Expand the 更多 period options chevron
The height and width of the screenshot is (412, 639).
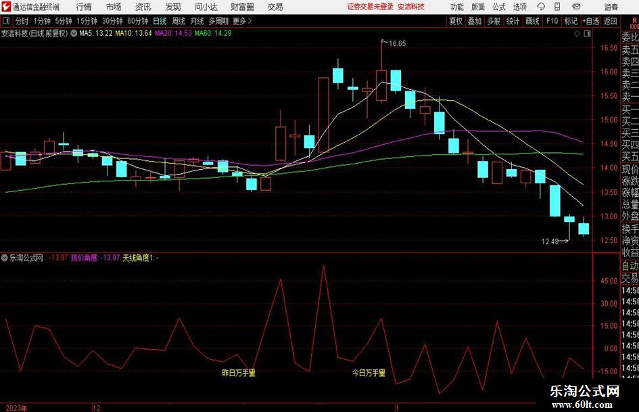250,21
